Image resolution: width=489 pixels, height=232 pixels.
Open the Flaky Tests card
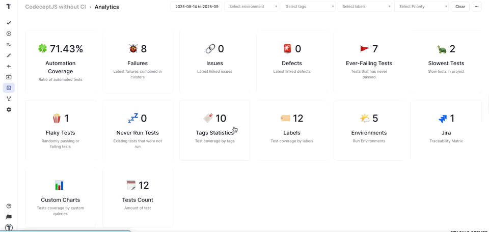pos(61,131)
